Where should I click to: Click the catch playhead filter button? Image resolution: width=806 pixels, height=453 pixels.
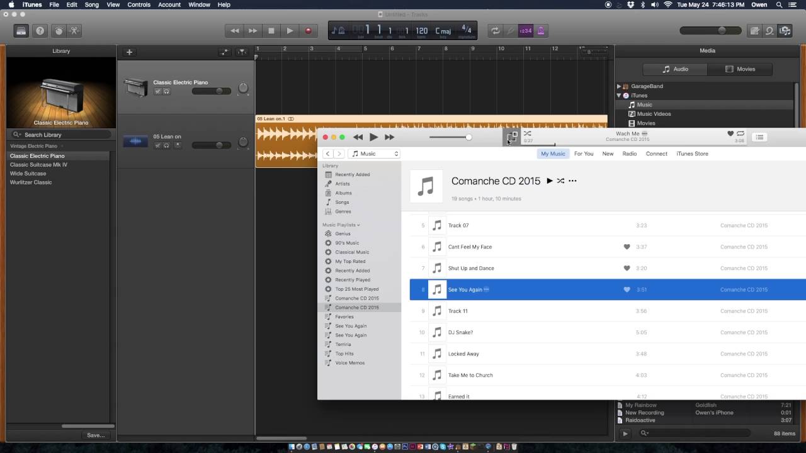tap(242, 52)
